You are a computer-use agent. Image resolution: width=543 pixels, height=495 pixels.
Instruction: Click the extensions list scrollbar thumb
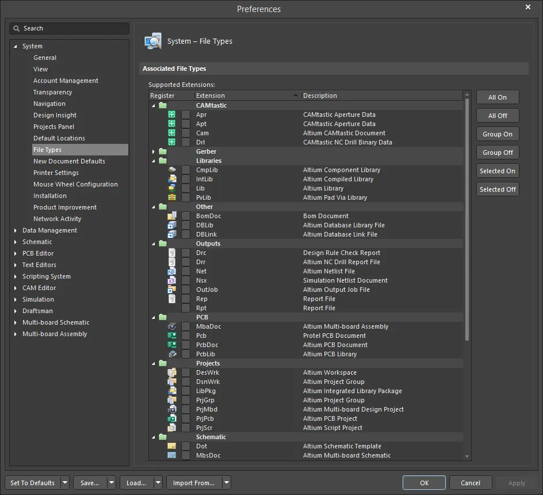point(467,219)
